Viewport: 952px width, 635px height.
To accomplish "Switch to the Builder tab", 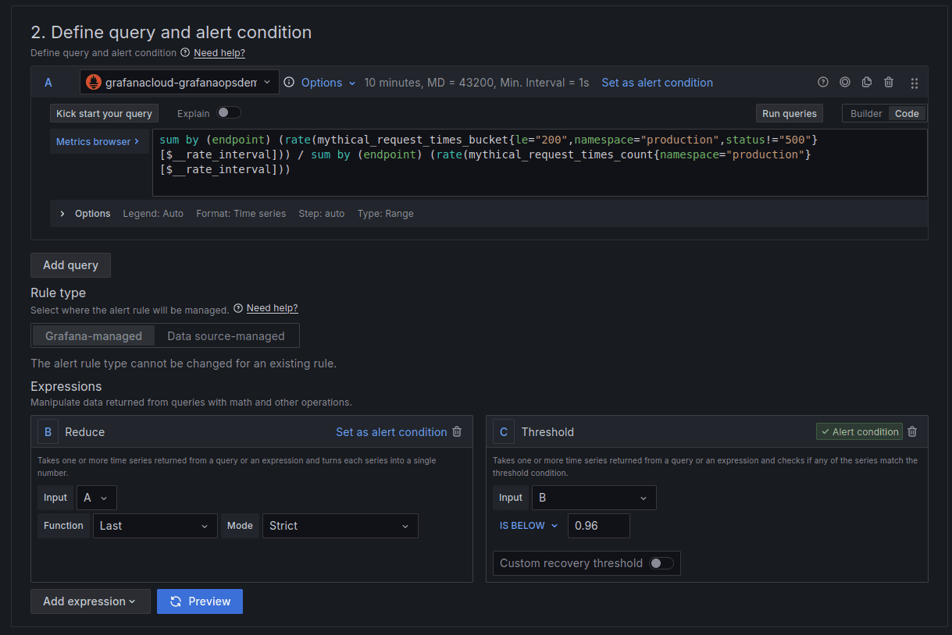I will (865, 112).
